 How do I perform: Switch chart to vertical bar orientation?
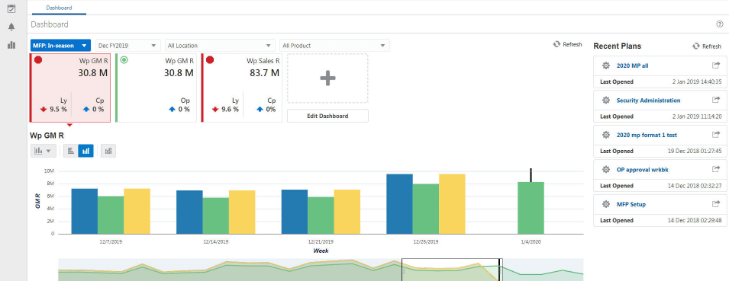85,151
